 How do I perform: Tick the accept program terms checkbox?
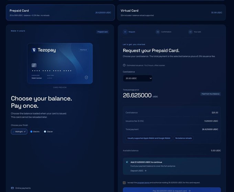(x=124, y=183)
